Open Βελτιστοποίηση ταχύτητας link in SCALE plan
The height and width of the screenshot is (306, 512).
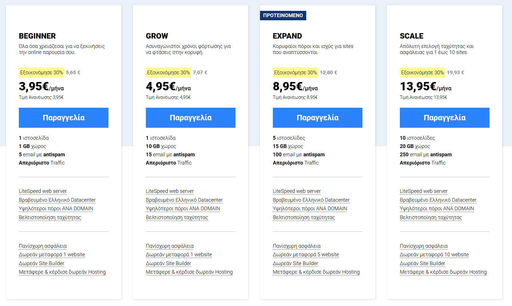(431, 217)
